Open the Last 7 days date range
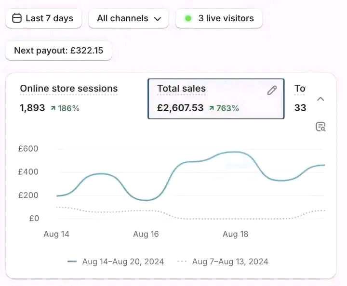This screenshot has width=347, height=286. coord(43,18)
